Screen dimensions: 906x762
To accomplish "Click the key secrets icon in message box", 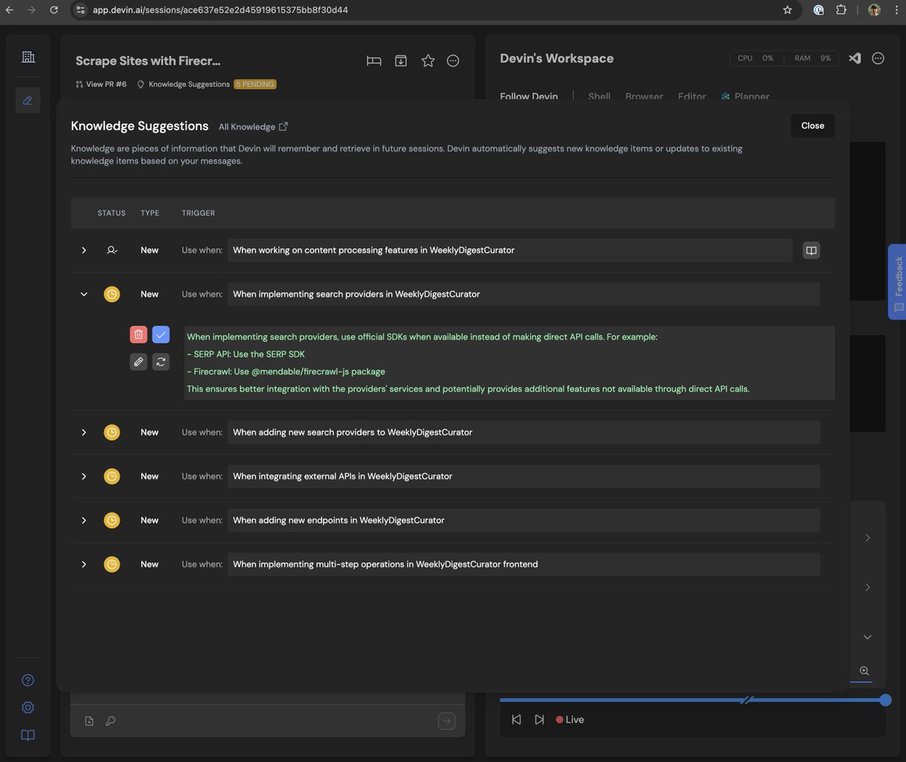I will 110,721.
